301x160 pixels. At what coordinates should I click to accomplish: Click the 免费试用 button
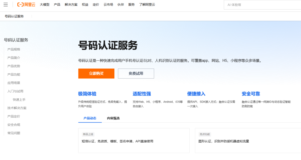pyautogui.click(x=136, y=74)
